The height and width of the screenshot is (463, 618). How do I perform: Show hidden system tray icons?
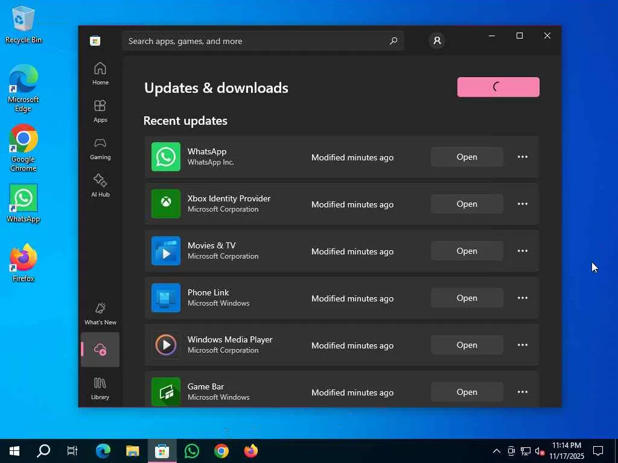click(497, 451)
